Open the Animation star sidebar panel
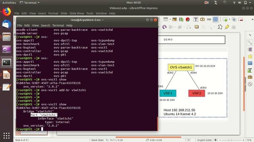The width and height of the screenshot is (254, 142). pyautogui.click(x=250, y=56)
